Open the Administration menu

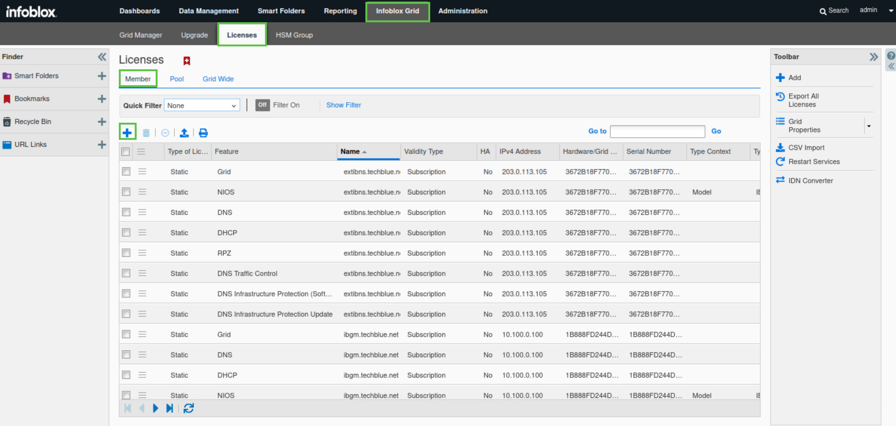coord(463,11)
